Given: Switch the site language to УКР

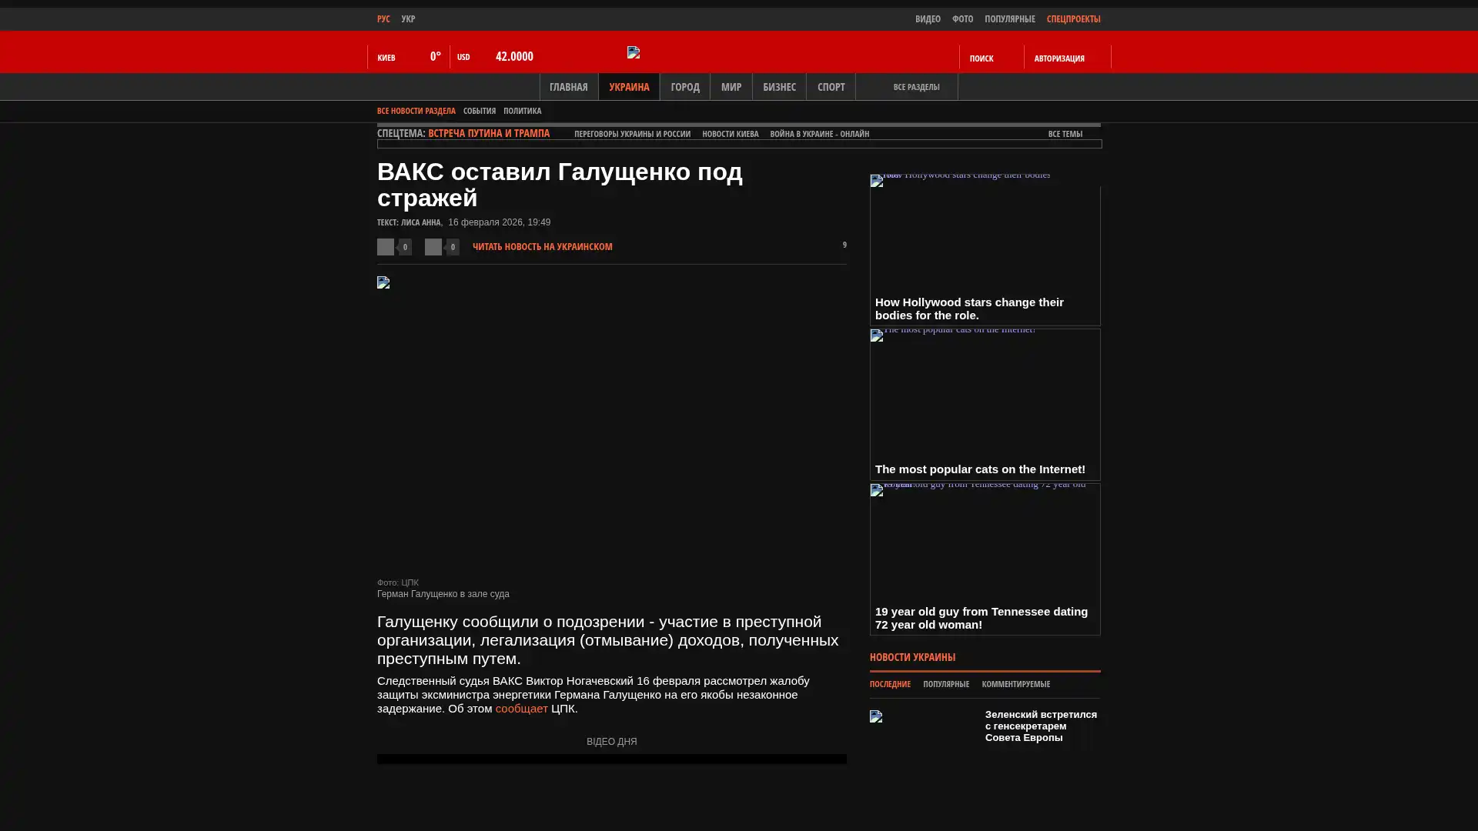Looking at the screenshot, I should click(x=408, y=19).
